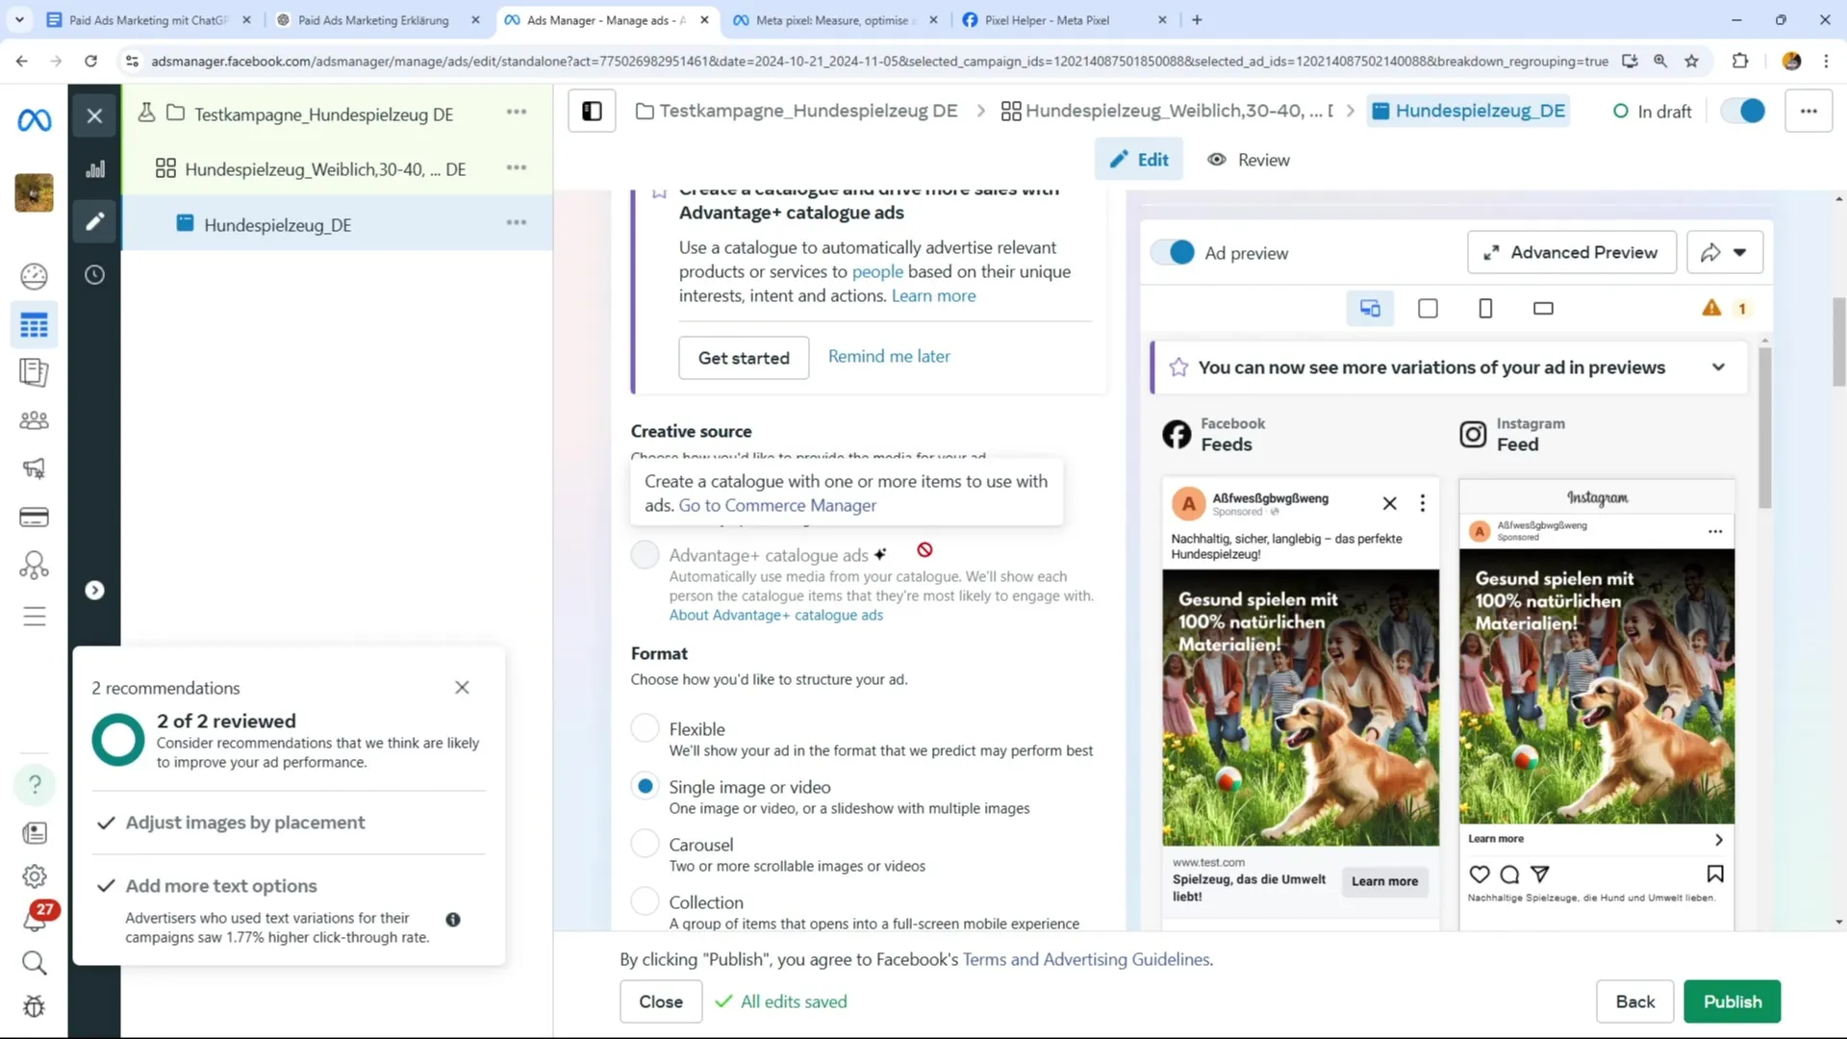Close the campaign editor with the X icon
Image resolution: width=1847 pixels, height=1039 pixels.
tap(94, 116)
